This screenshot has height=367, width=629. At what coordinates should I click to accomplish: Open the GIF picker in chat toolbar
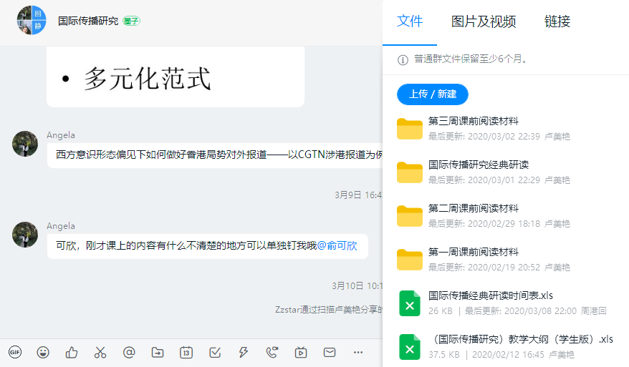click(15, 352)
